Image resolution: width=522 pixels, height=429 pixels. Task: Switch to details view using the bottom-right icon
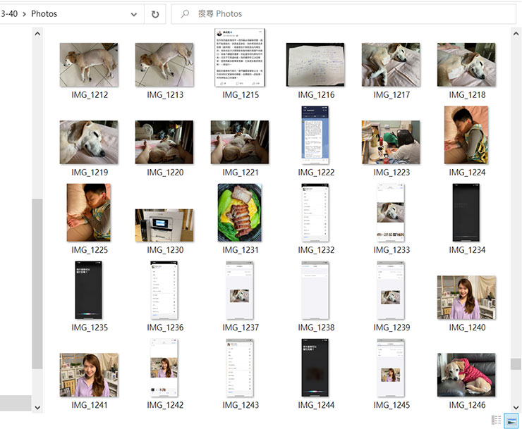pos(497,421)
